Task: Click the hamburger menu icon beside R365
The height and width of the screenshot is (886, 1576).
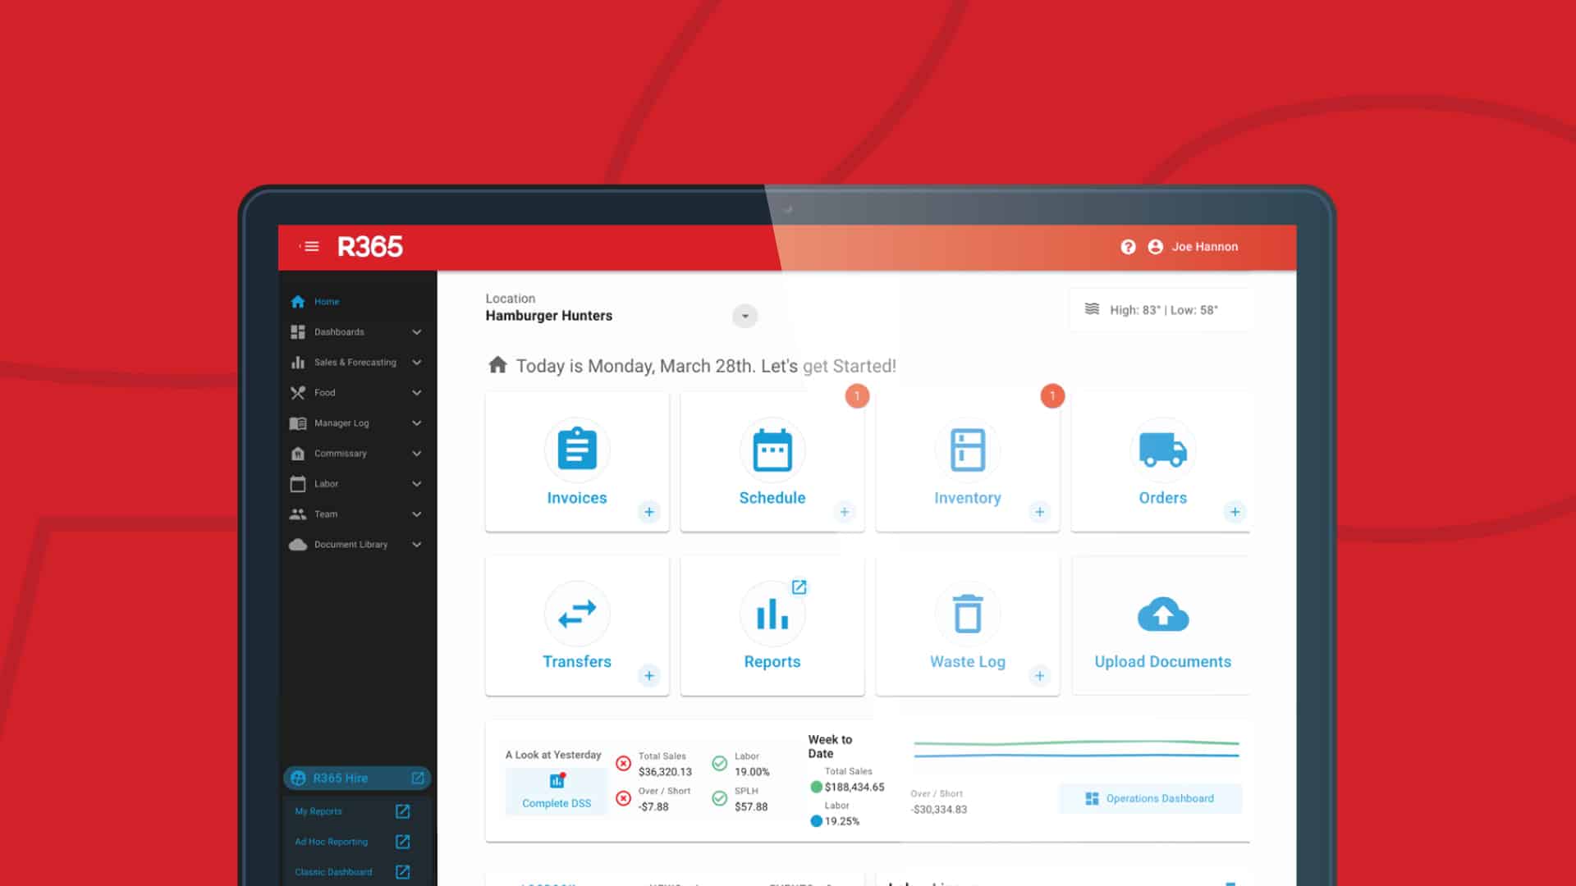Action: [309, 246]
